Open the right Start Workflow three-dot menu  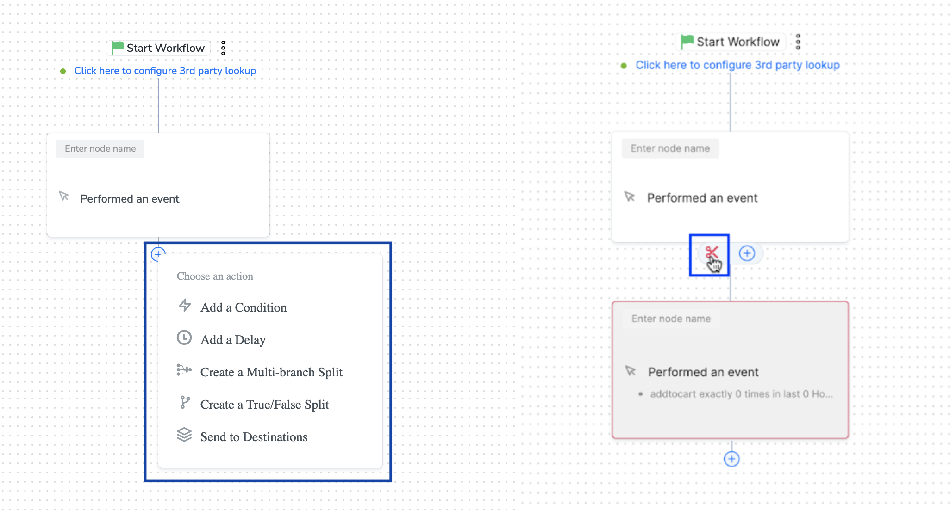point(798,42)
